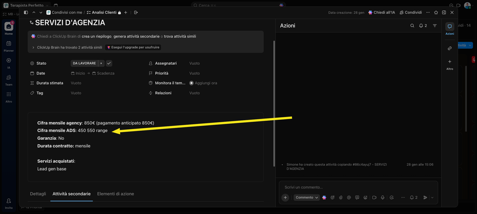
Task: Attach a file with paperclip icon
Action: (x=341, y=197)
